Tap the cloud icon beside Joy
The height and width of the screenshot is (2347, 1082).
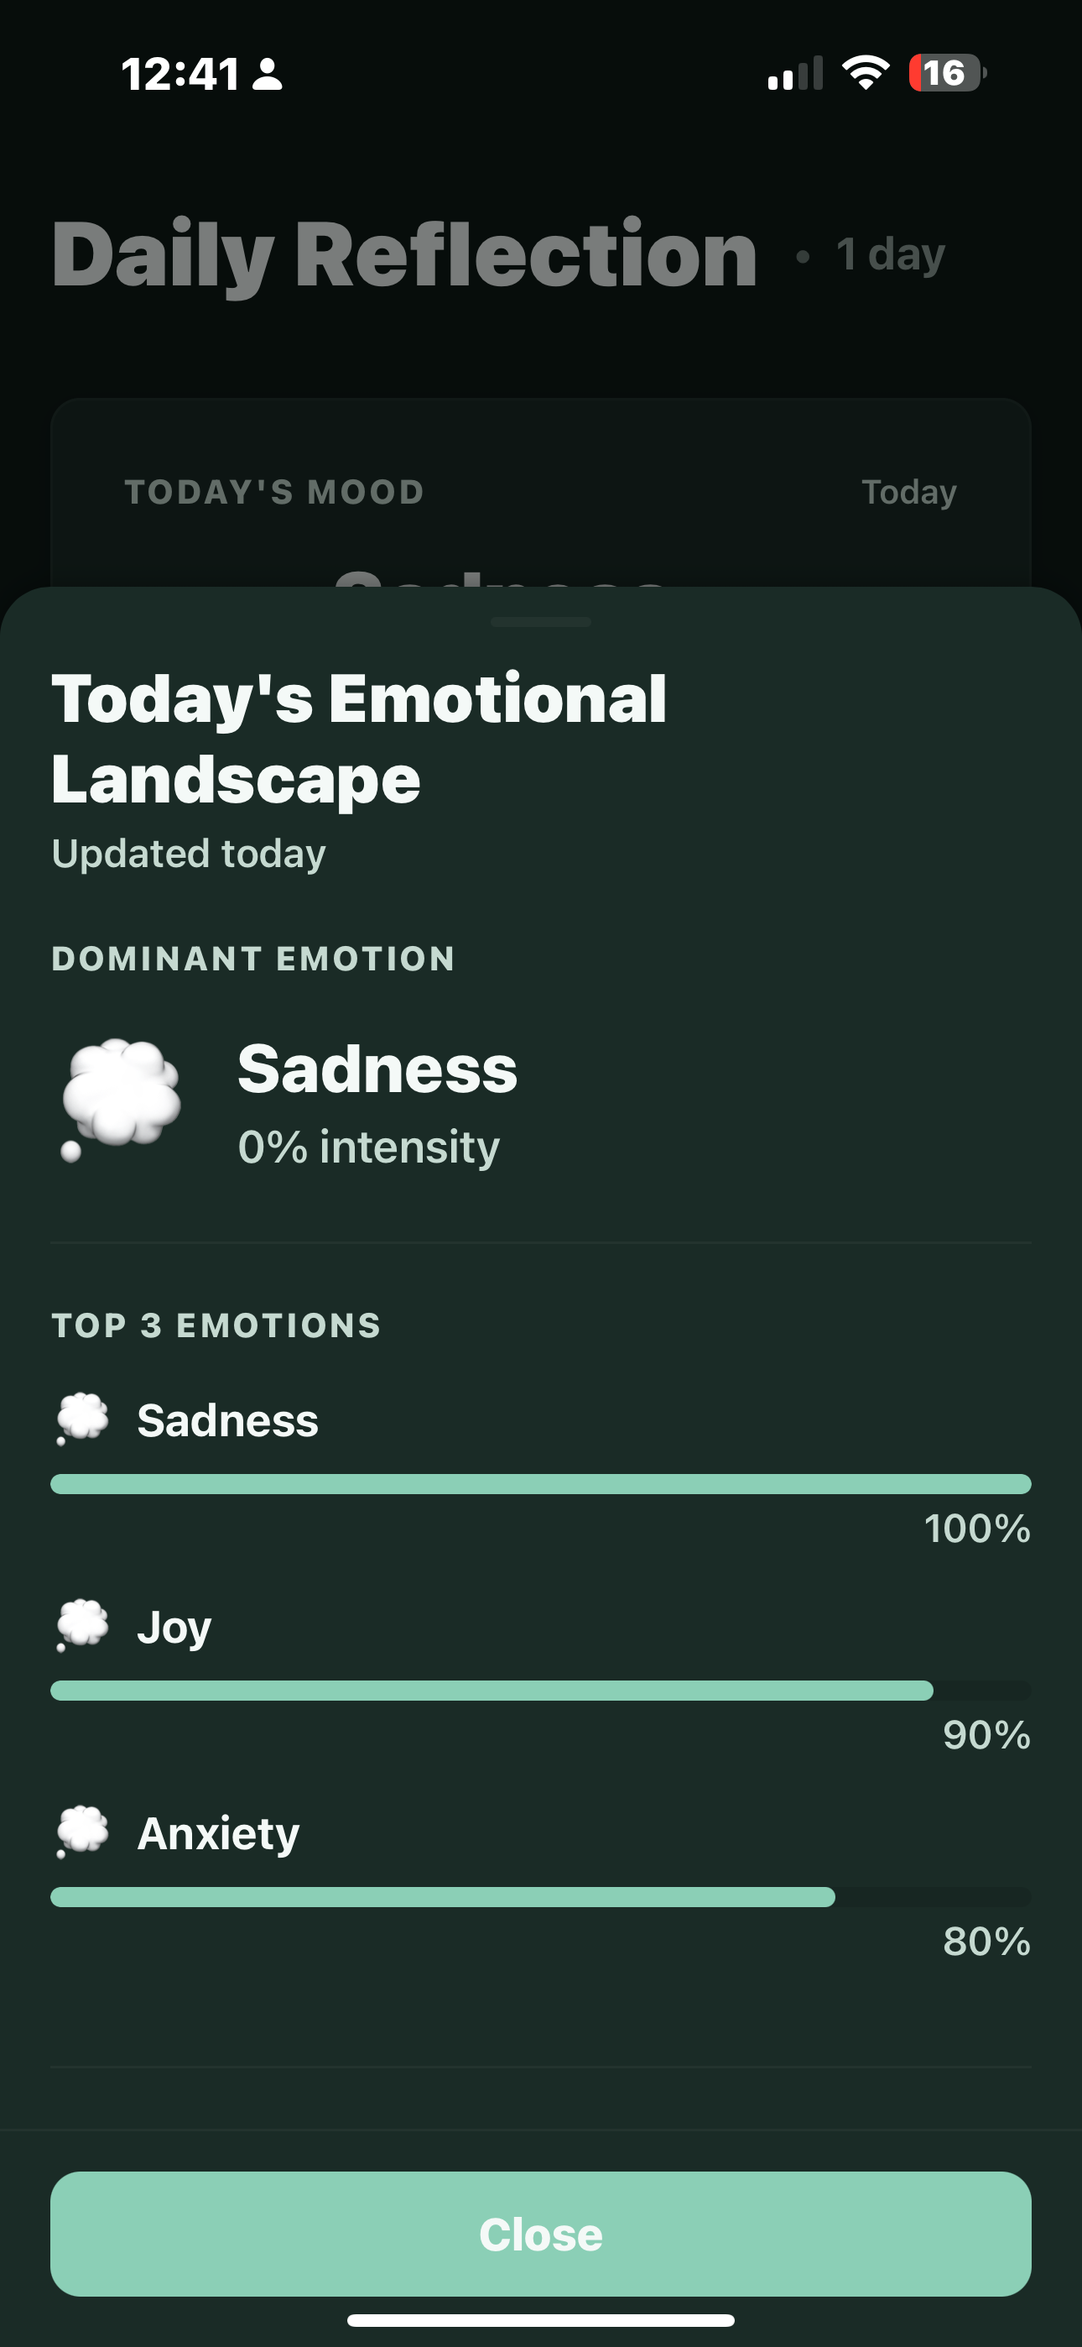click(82, 1624)
